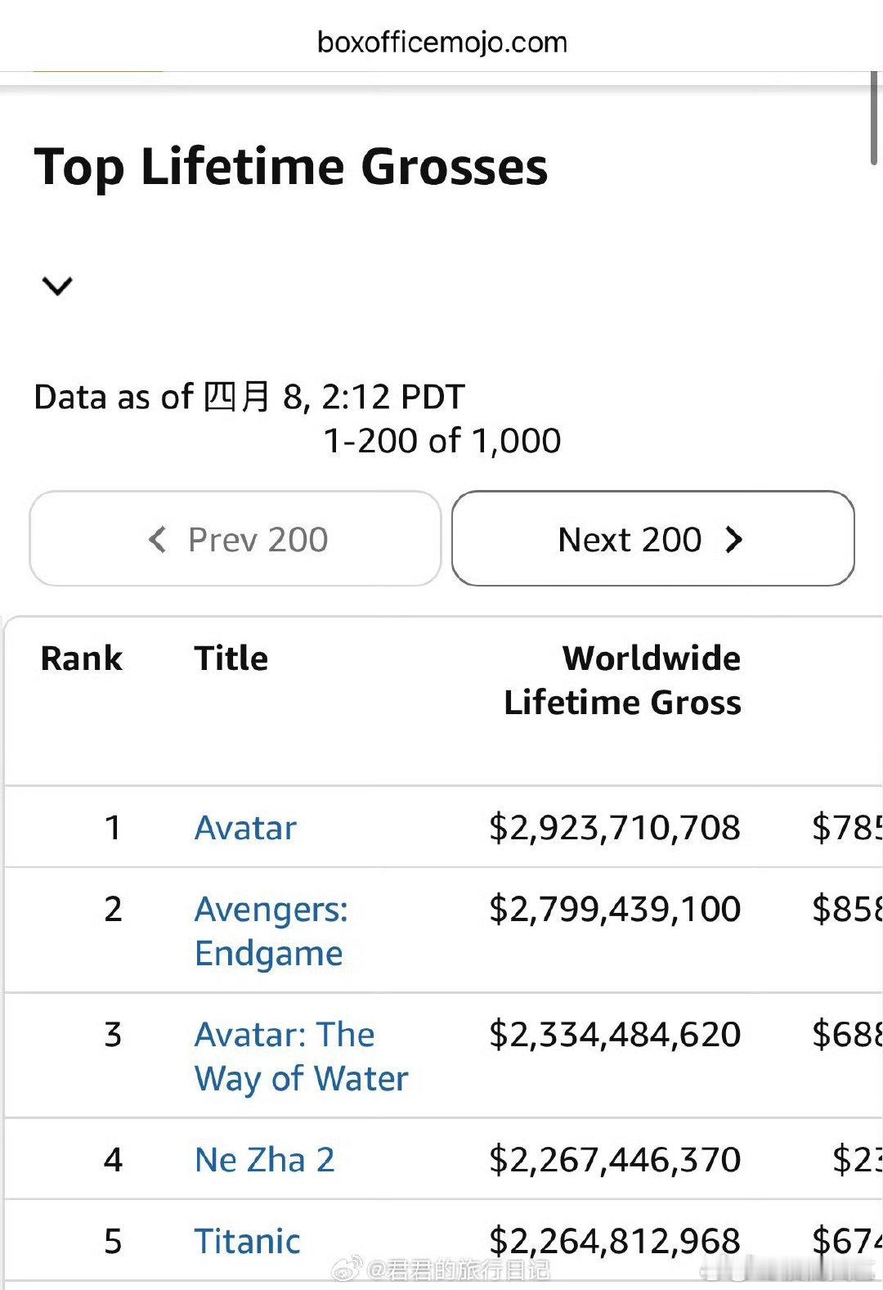The height and width of the screenshot is (1290, 883).
Task: Sort by the Rank column header
Action: (81, 658)
